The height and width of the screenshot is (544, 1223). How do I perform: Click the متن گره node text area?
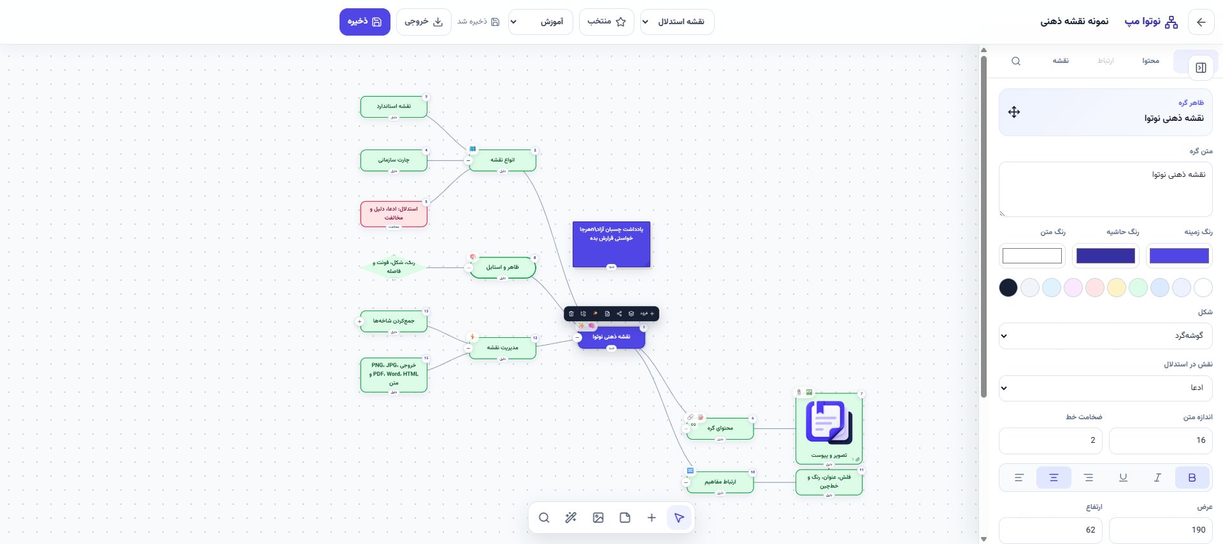click(1105, 189)
